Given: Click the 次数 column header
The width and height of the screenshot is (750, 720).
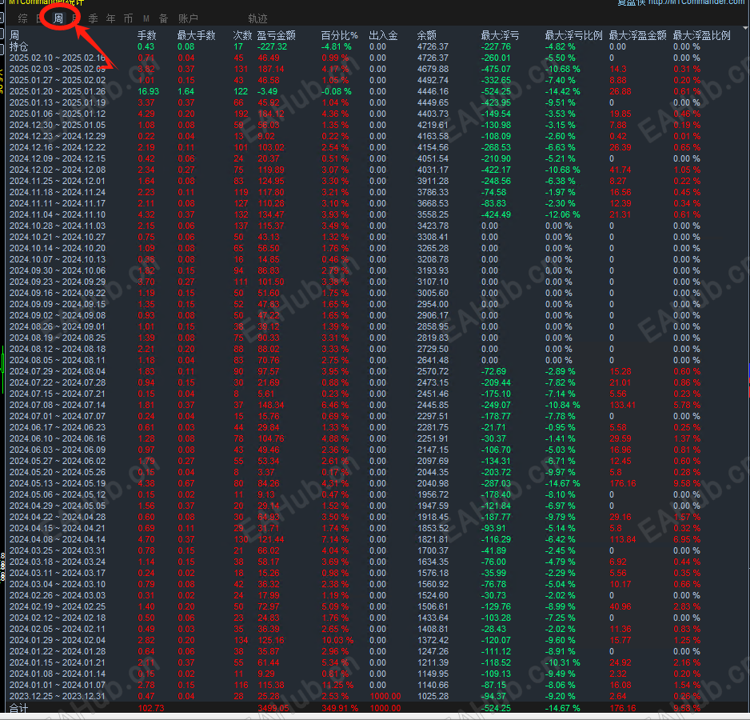Looking at the screenshot, I should coord(242,35).
